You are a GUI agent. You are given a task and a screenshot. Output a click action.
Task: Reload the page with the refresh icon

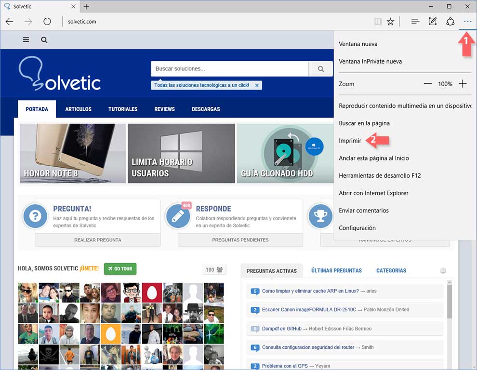point(47,22)
